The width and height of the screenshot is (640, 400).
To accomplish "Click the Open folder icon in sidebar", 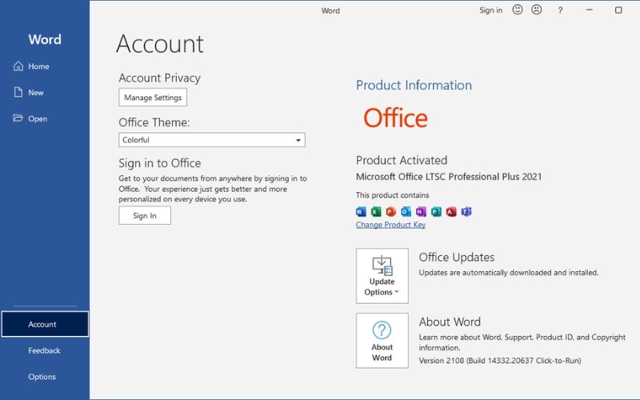I will pyautogui.click(x=18, y=118).
